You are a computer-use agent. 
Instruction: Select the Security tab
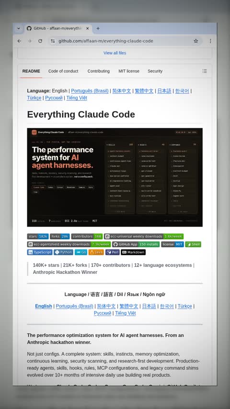point(155,71)
